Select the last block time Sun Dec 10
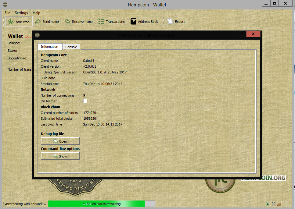This screenshot has width=295, height=209. [x=103, y=124]
